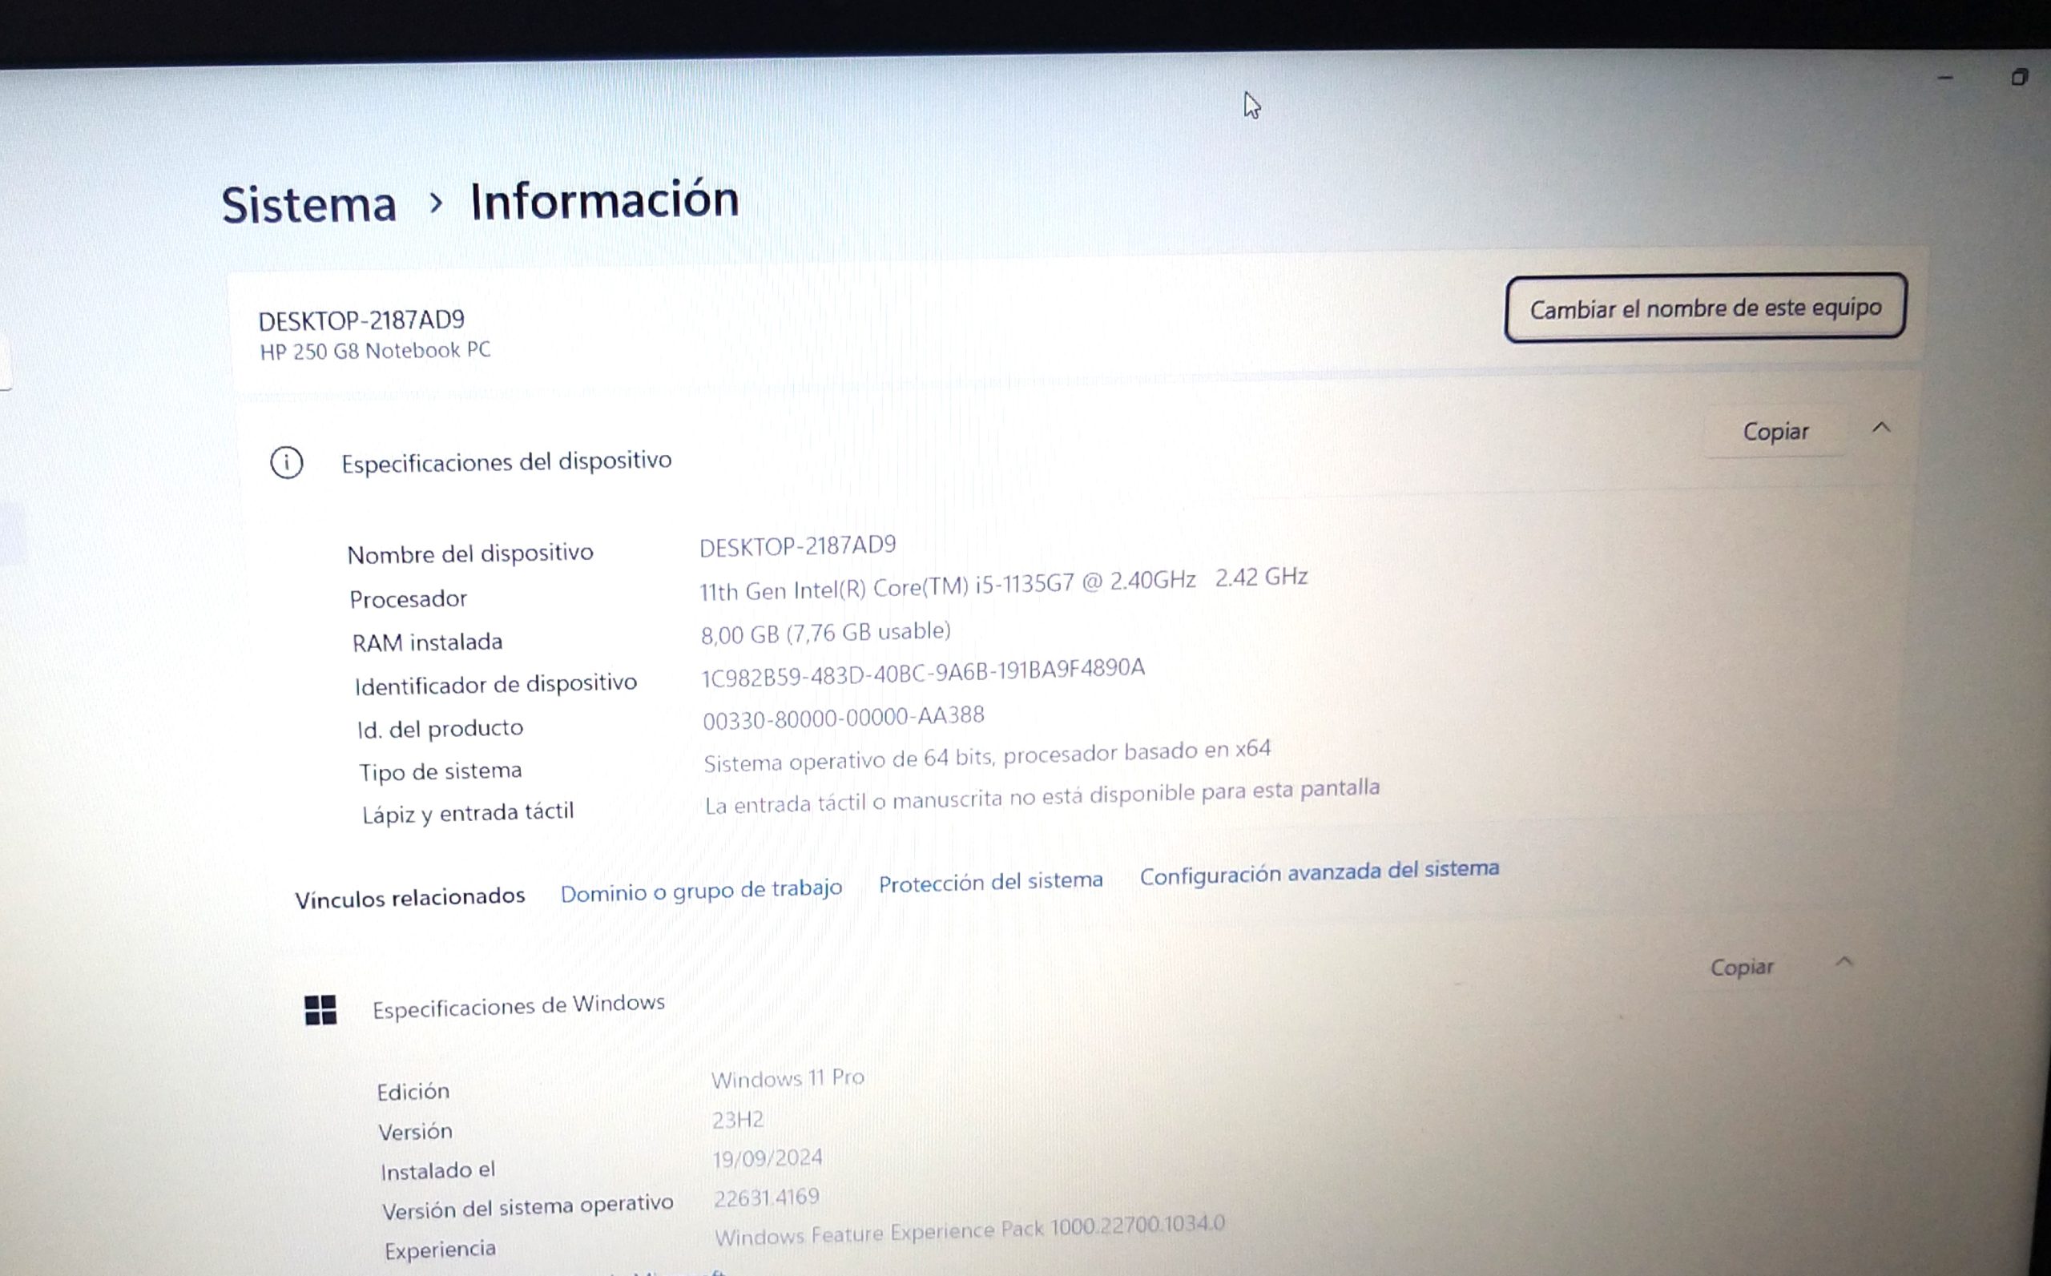Click the 'Identificador de dispositivo' label
Viewport: 2051px width, 1276px height.
495,684
